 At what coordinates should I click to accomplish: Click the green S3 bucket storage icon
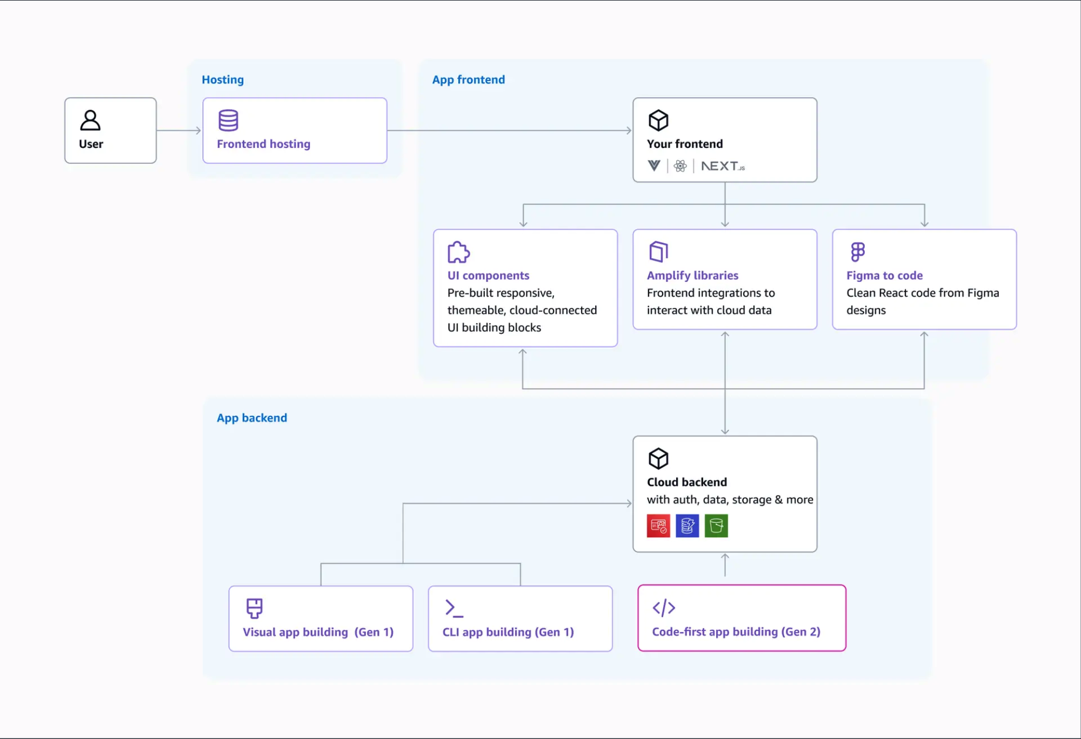click(x=716, y=526)
